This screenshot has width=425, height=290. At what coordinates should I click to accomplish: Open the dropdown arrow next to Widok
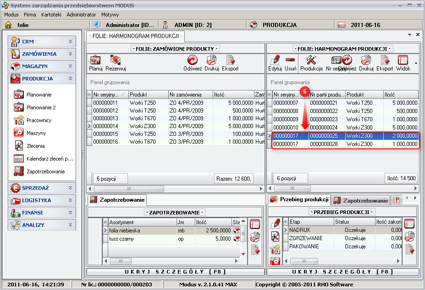click(415, 63)
